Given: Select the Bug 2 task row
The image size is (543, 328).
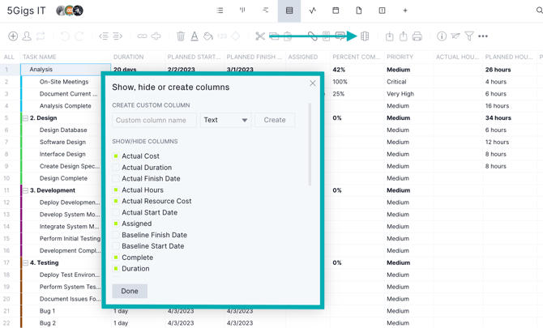Looking at the screenshot, I should 48,323.
